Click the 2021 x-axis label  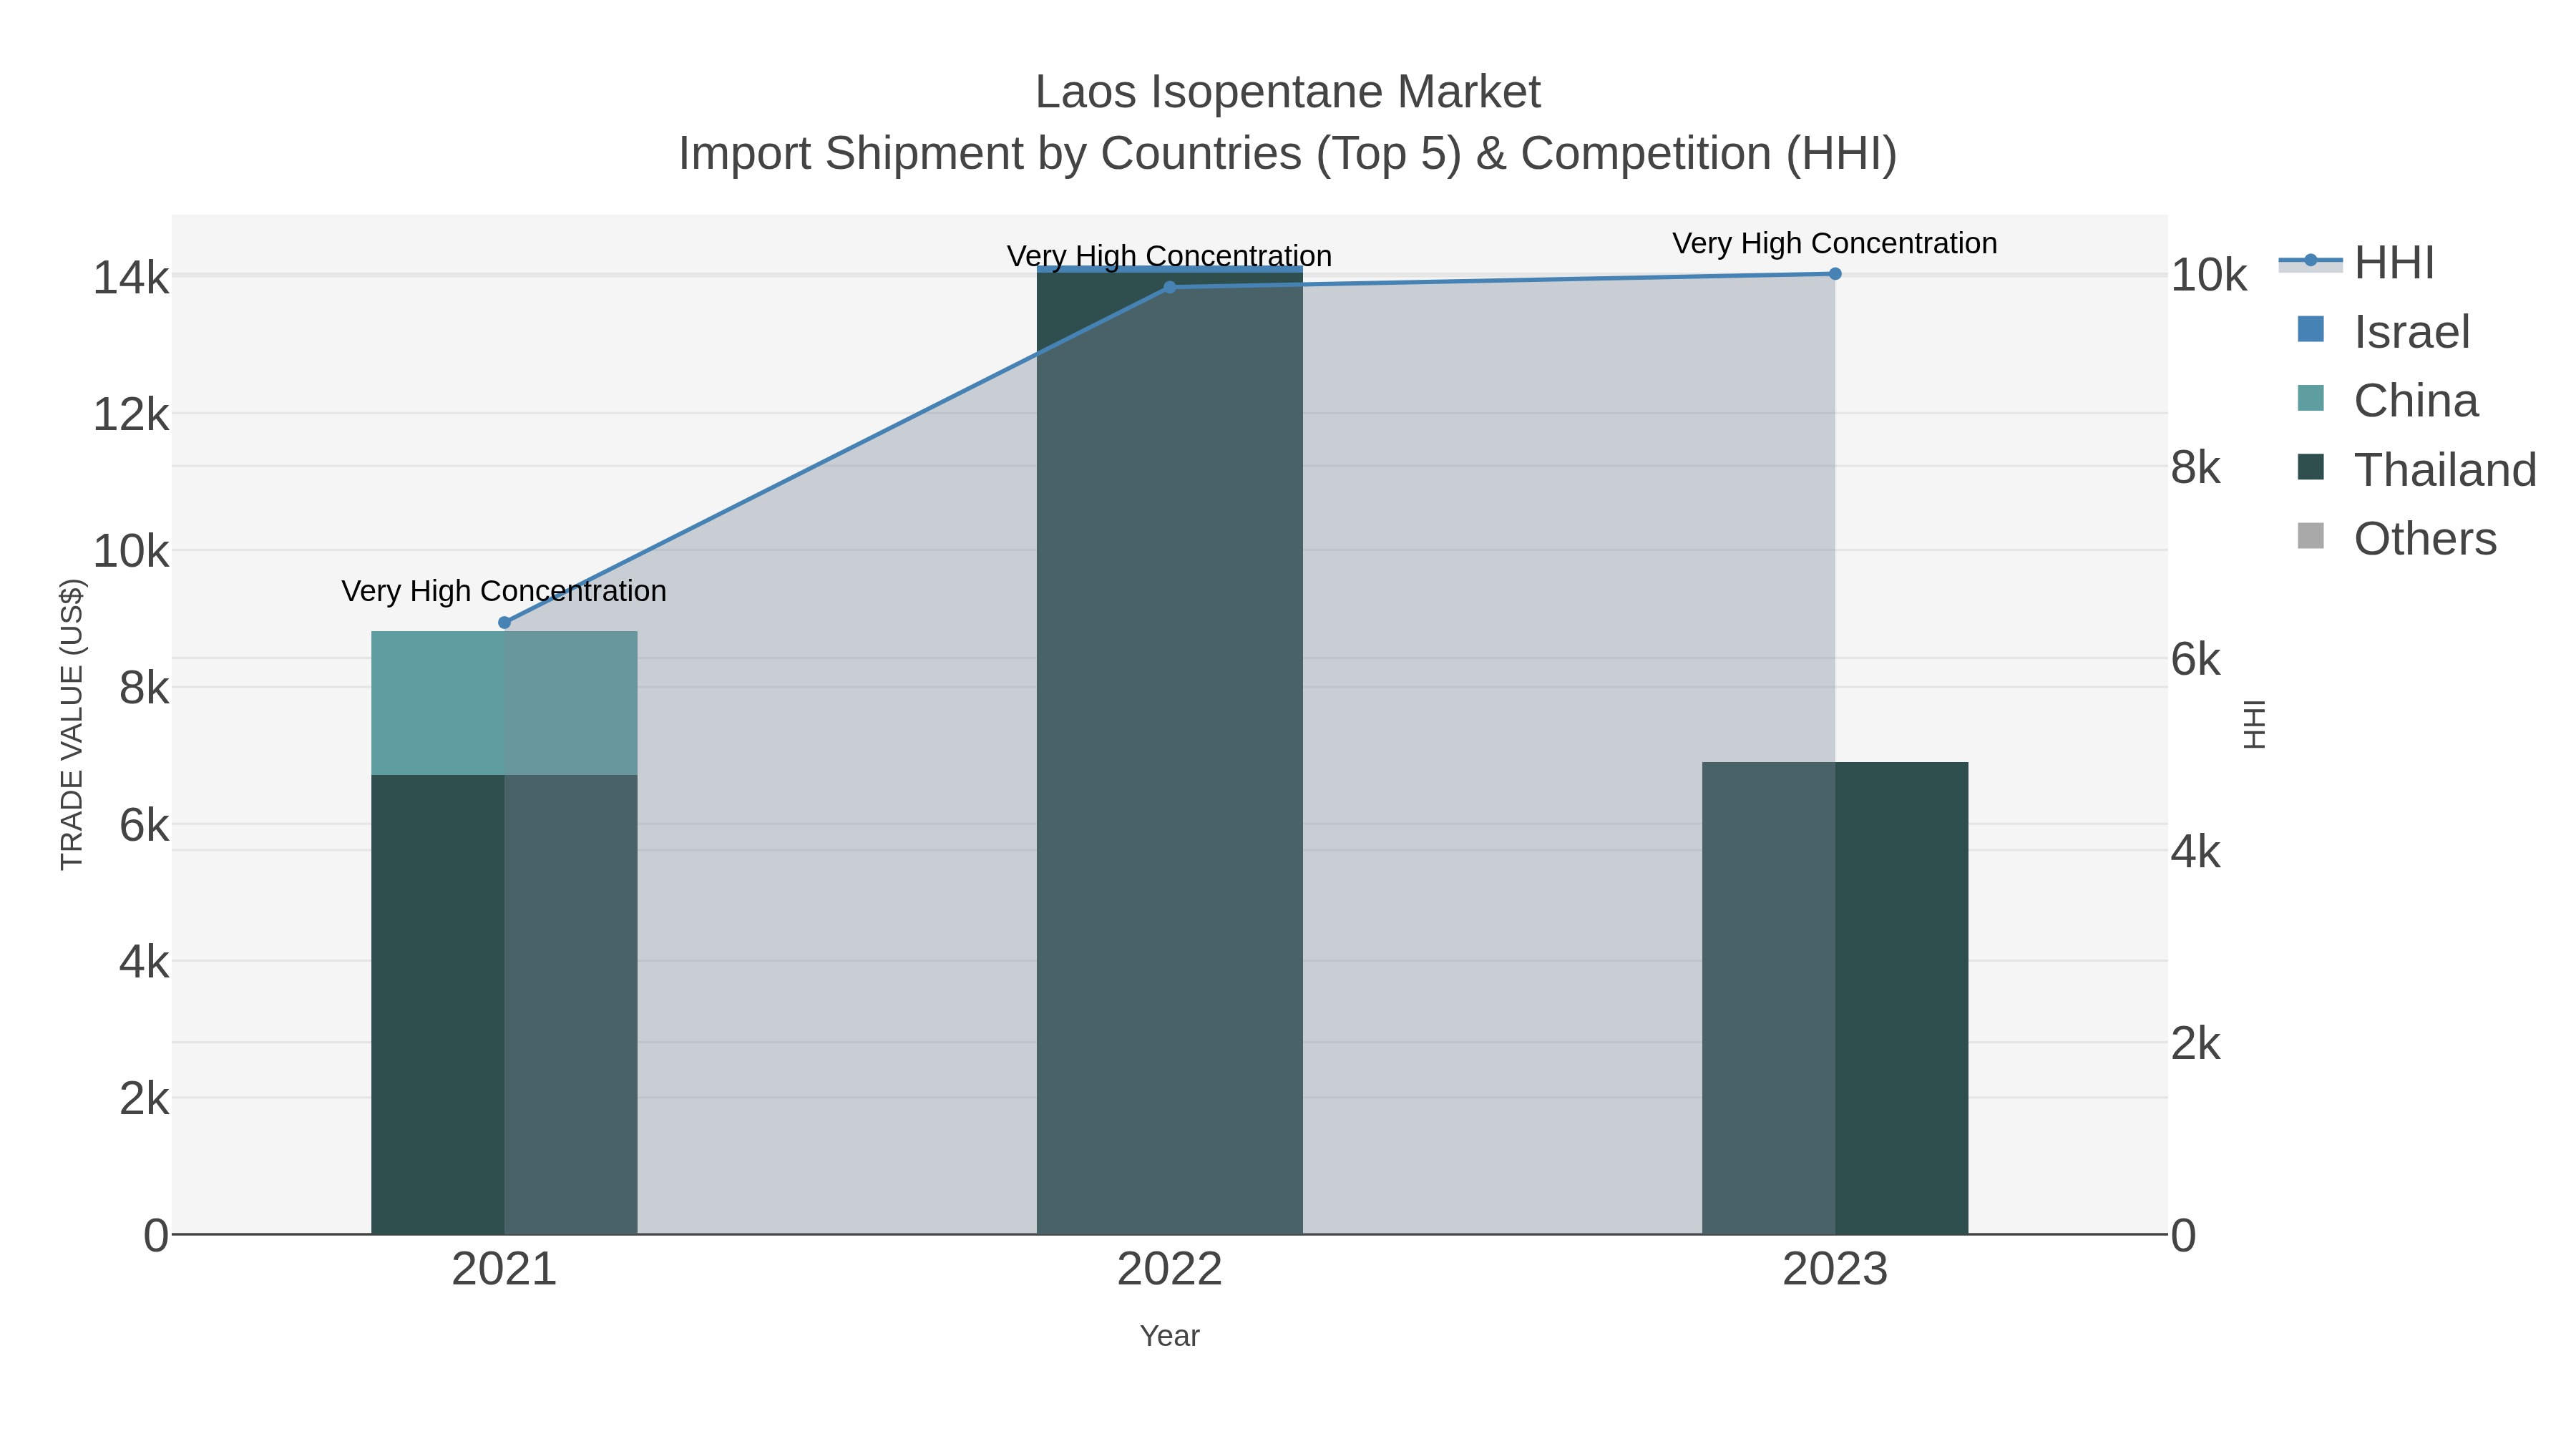(x=504, y=1269)
